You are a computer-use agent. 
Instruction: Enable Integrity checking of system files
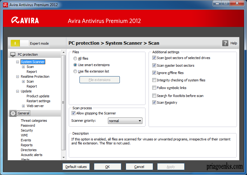coord(154,80)
